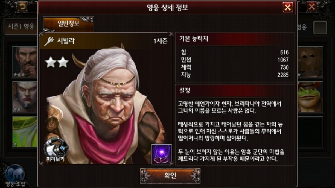
Task: Select the two-star white-haired hero thumbnail
Action: (25, 97)
